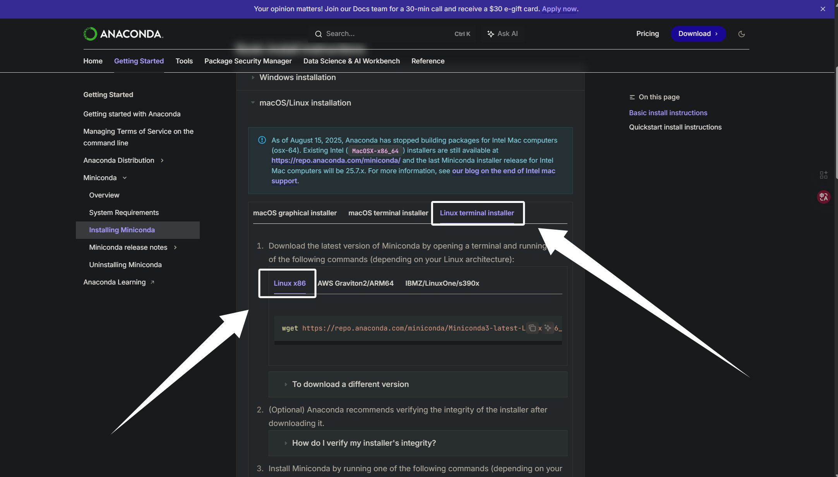Click the On this page list icon
The width and height of the screenshot is (838, 477).
point(632,97)
